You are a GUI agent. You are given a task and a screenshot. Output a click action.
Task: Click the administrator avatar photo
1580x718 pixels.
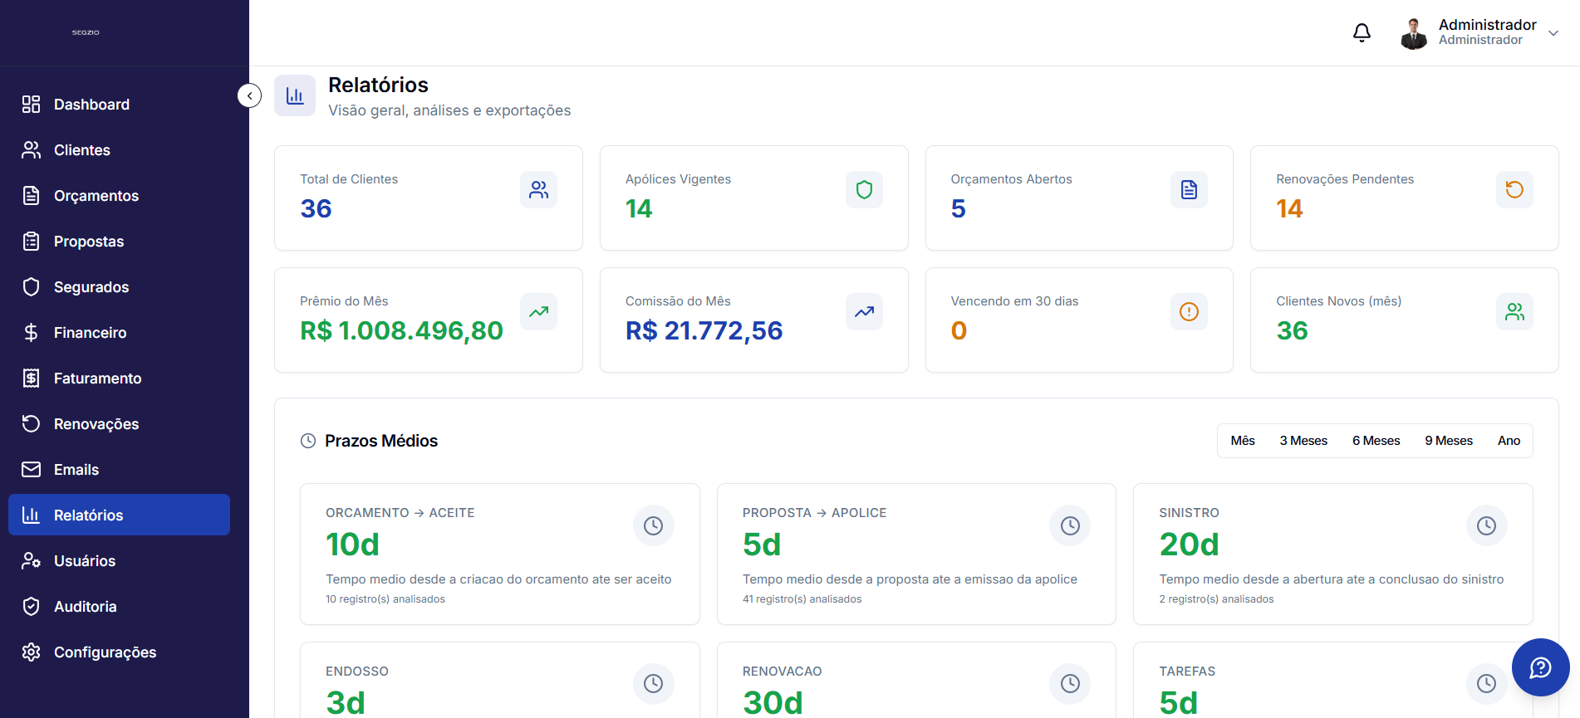click(x=1413, y=33)
